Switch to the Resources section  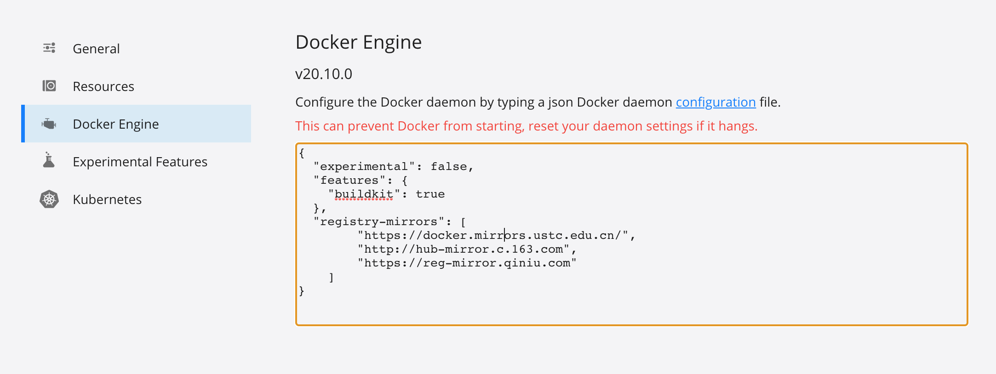103,86
